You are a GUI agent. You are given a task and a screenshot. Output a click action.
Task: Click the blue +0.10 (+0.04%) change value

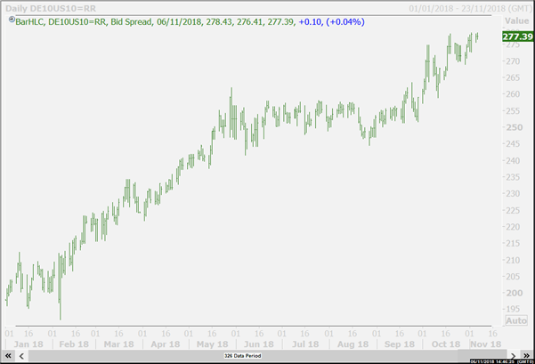pyautogui.click(x=332, y=22)
